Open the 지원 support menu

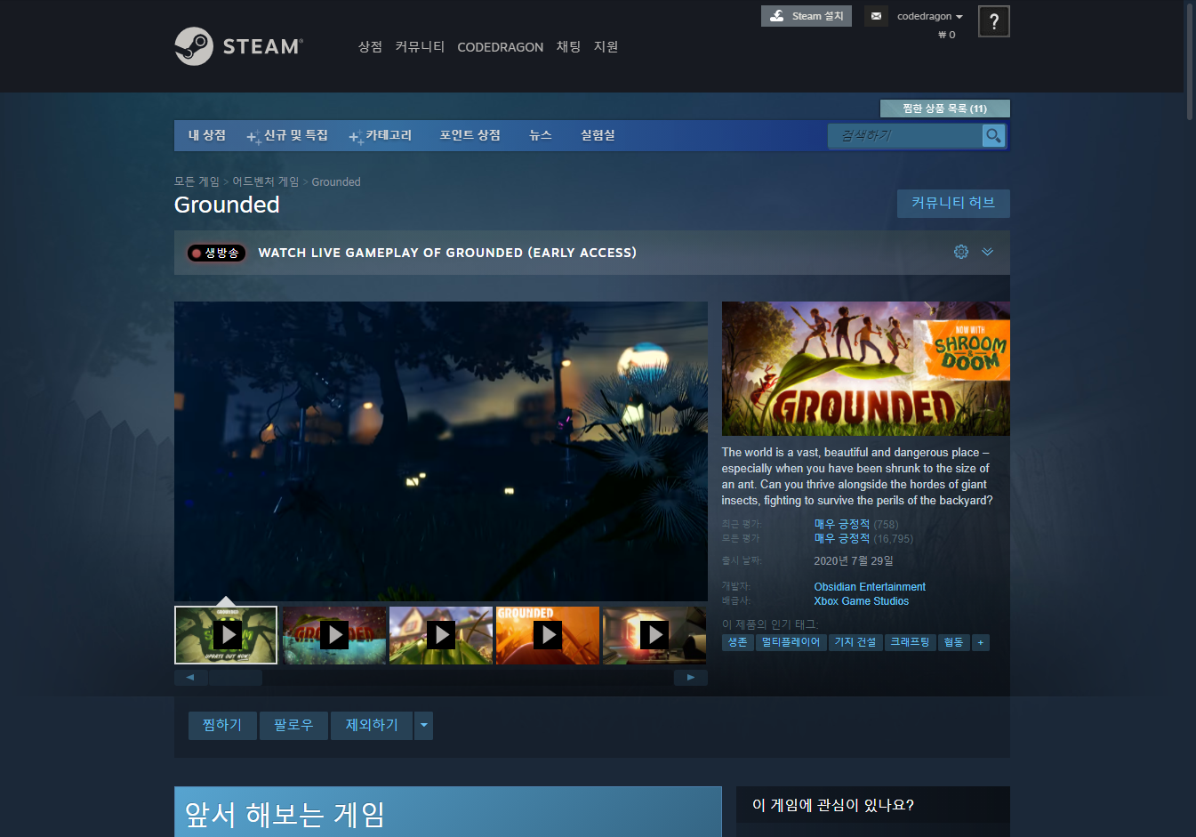click(x=606, y=47)
